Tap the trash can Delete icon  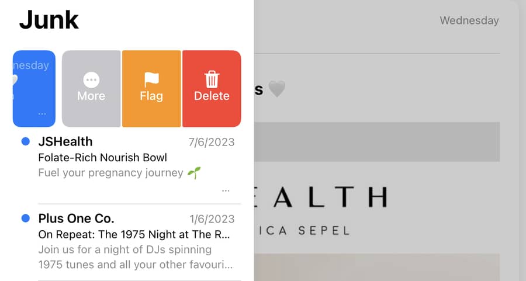pyautogui.click(x=212, y=79)
